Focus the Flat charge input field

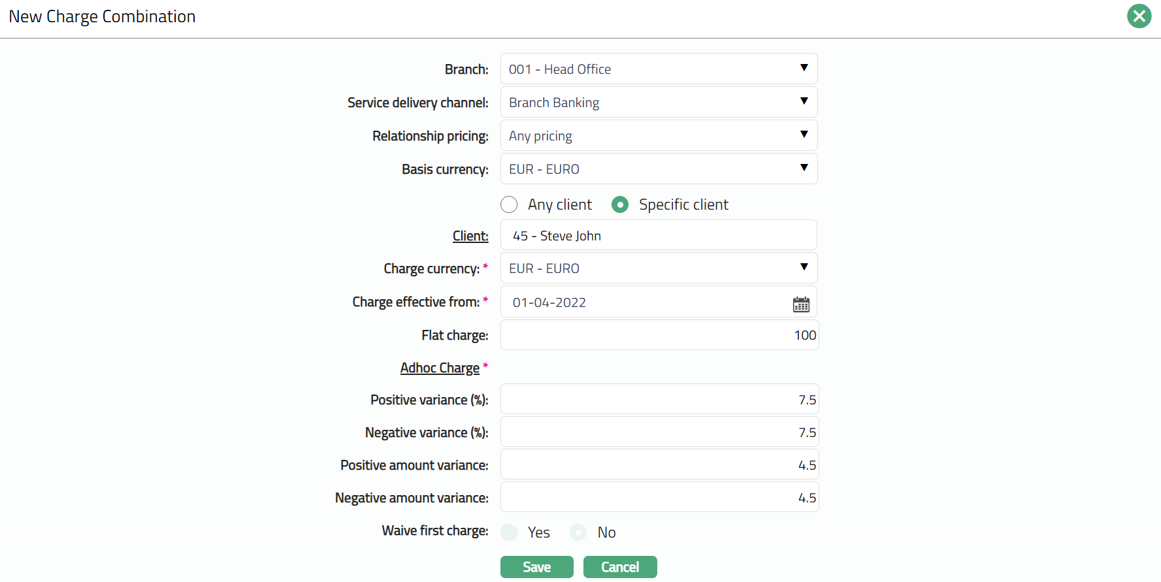pos(659,335)
